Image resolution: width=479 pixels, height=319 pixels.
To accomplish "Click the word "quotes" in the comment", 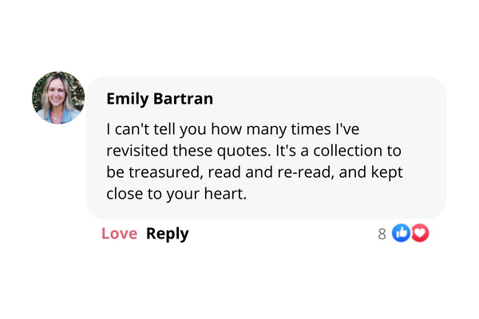I will [243, 152].
